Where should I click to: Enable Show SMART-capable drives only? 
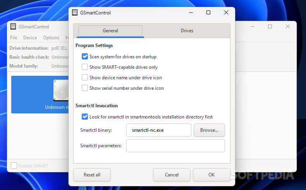click(85, 67)
